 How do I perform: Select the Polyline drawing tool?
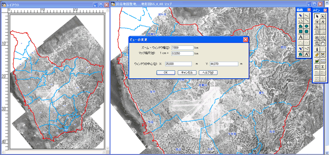(301, 21)
